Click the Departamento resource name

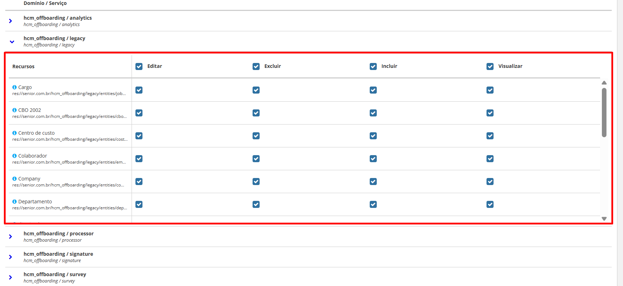(35, 202)
